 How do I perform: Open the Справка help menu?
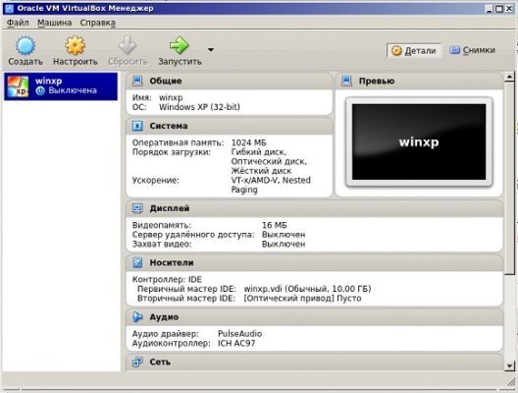click(98, 23)
